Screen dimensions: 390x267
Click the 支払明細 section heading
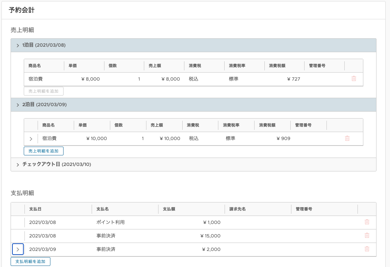pos(22,193)
